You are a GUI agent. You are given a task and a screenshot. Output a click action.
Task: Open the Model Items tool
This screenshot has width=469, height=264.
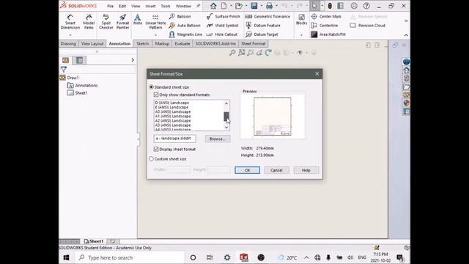tap(89, 21)
